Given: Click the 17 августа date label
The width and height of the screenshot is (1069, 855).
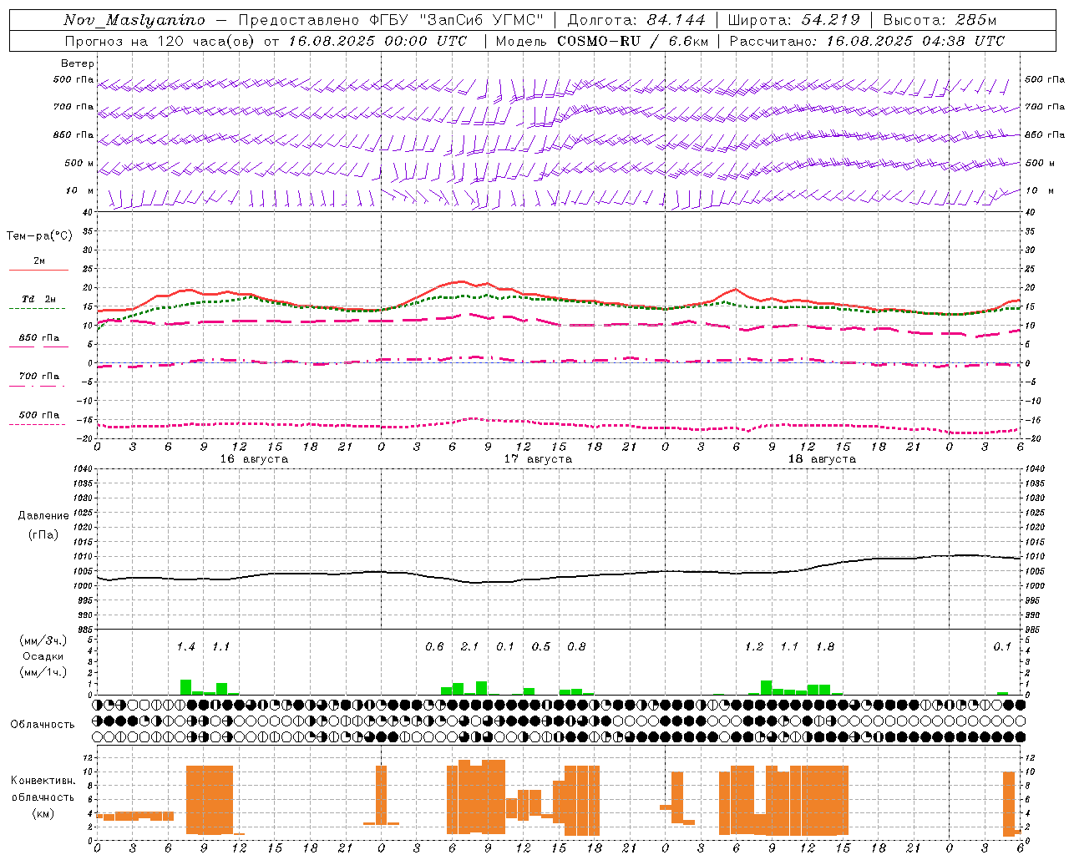Looking at the screenshot, I should [x=538, y=458].
